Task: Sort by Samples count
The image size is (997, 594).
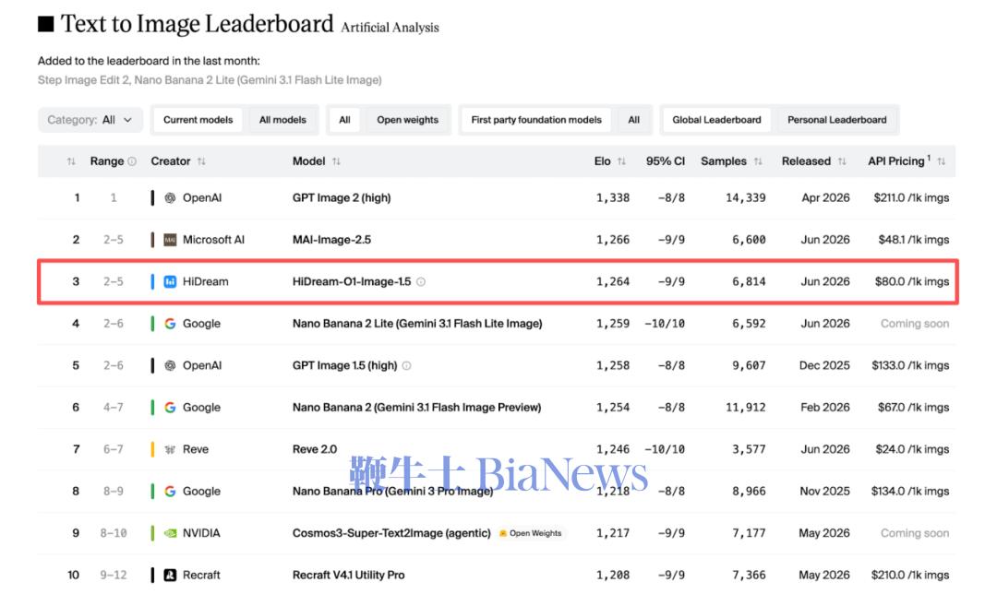Action: point(758,161)
